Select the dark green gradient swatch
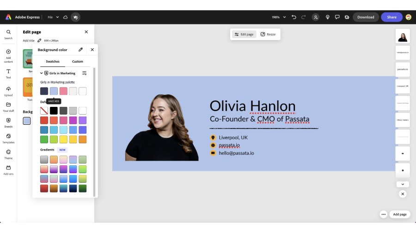416x233 pixels. 83,188
